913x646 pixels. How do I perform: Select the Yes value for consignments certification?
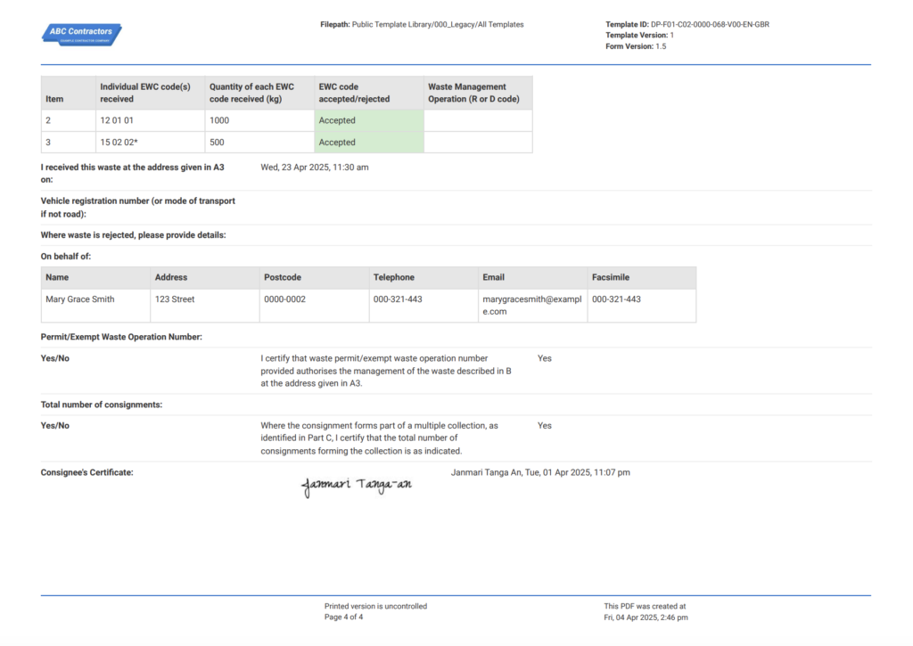coord(543,425)
